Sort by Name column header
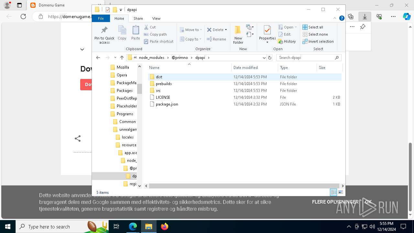 pos(190,68)
